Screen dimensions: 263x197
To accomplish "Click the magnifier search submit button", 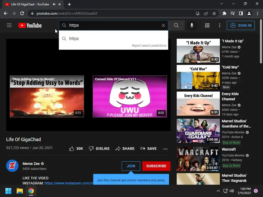I will 176,25.
